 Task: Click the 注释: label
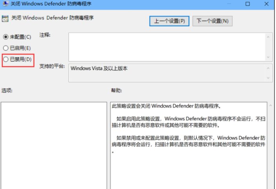point(45,35)
